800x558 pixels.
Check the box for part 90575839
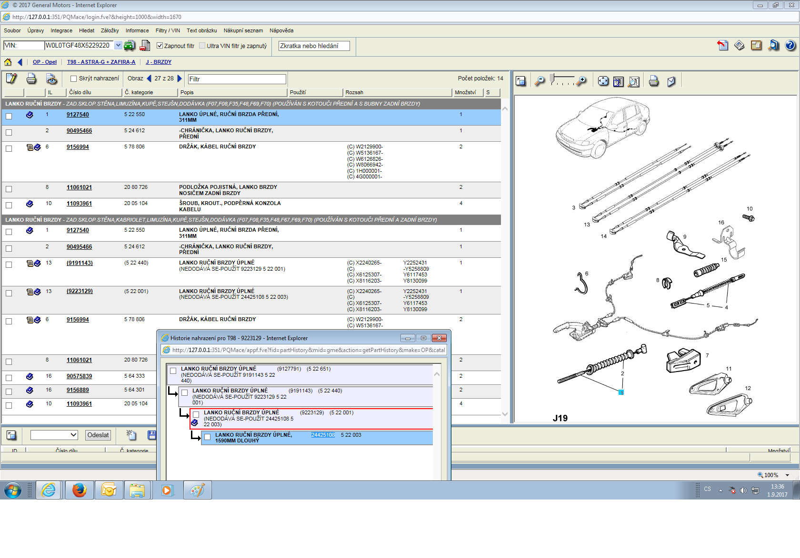pyautogui.click(x=9, y=378)
